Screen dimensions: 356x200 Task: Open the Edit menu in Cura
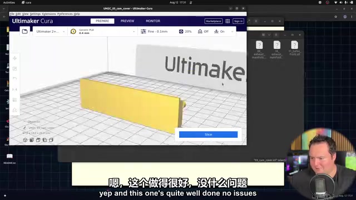click(x=18, y=14)
